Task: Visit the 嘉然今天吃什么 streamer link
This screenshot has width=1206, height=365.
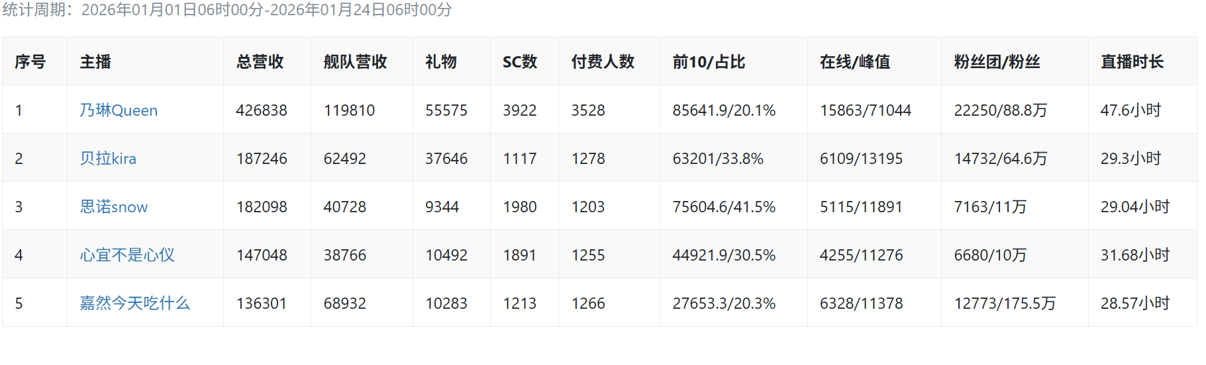Action: (134, 304)
